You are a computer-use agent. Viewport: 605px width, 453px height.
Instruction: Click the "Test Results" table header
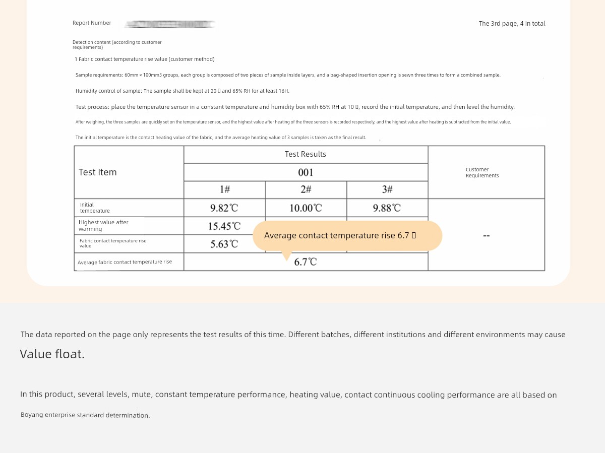tap(306, 154)
